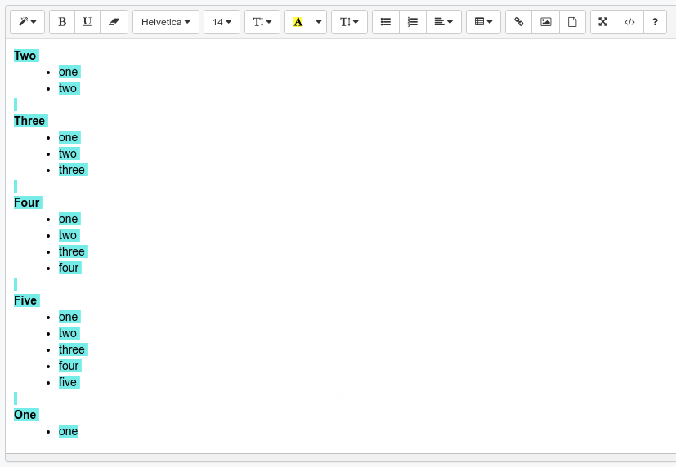Click the bold heading 'Two'

point(25,56)
